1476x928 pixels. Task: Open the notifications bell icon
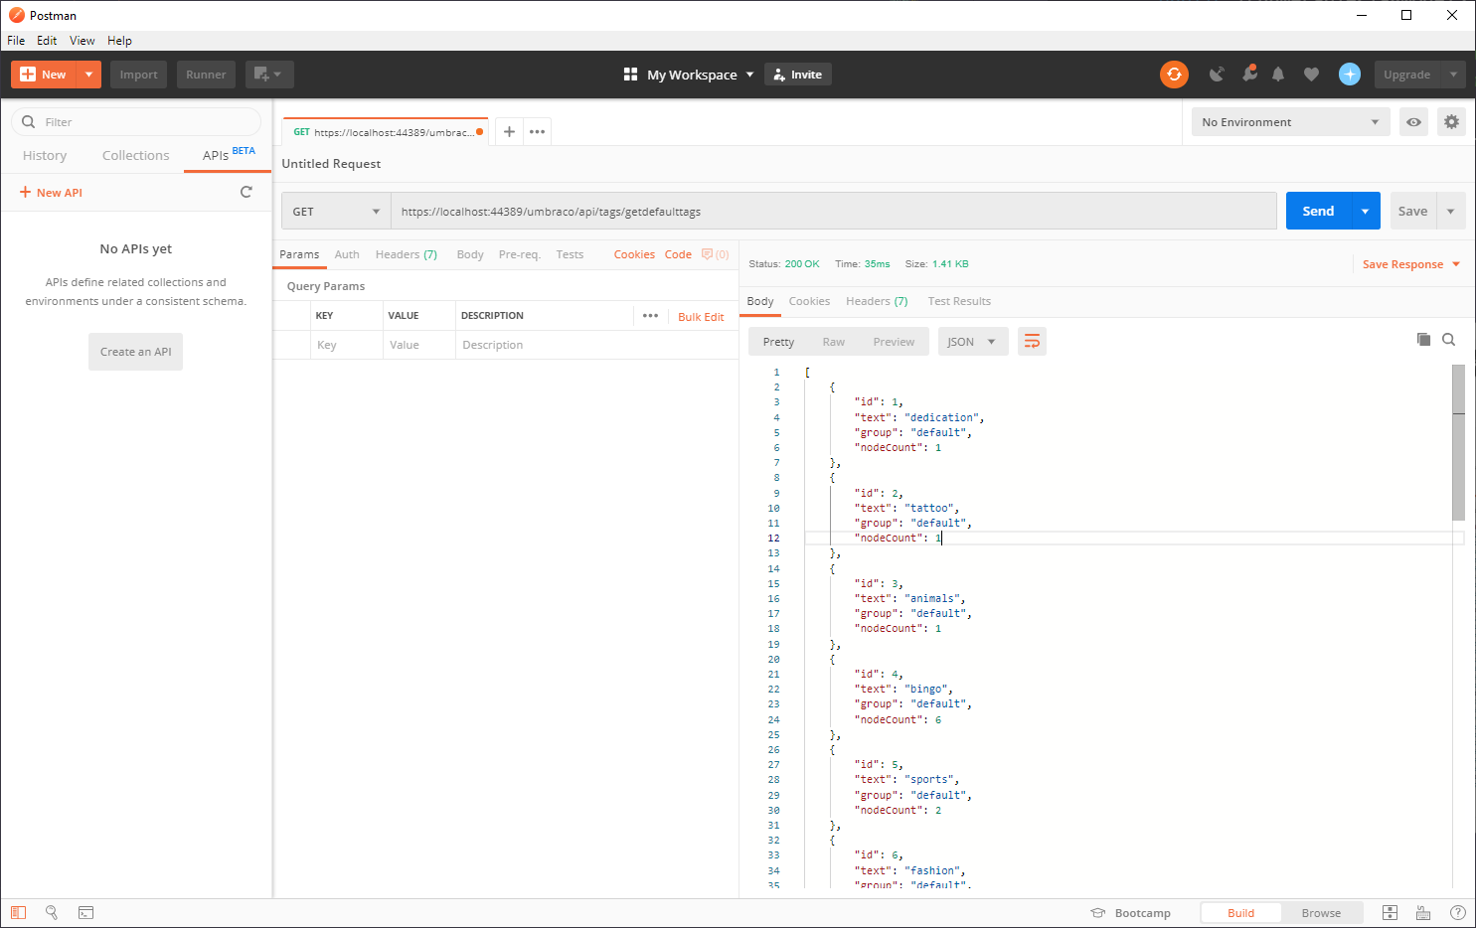pos(1278,75)
